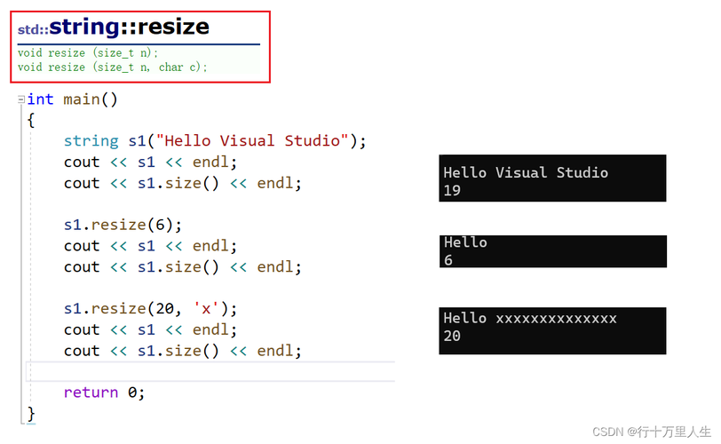Click the empty highlighted editor line
This screenshot has height=444, width=721.
tap(211, 371)
